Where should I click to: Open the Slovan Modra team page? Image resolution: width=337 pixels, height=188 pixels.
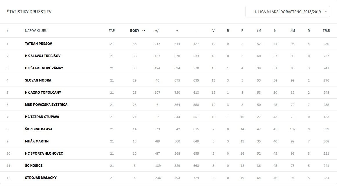tap(38, 80)
